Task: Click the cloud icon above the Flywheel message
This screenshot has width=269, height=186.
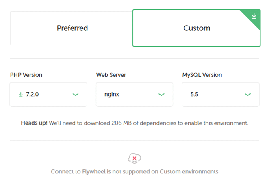Action: 134,158
